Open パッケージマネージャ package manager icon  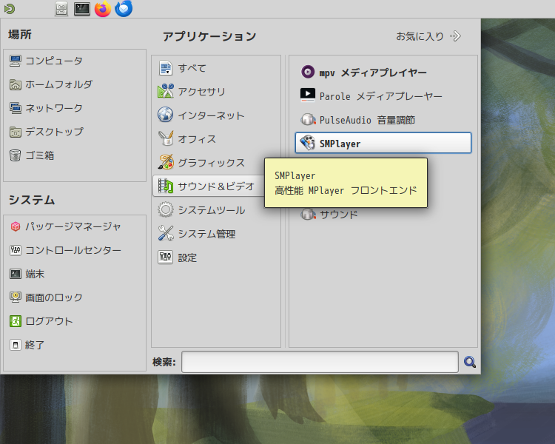pos(16,226)
